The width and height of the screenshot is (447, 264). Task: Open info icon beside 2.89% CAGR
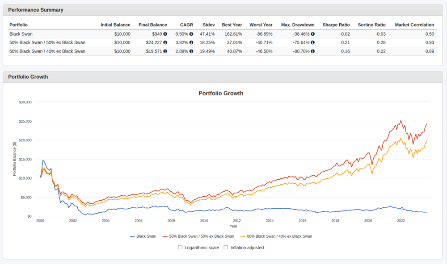tap(191, 51)
